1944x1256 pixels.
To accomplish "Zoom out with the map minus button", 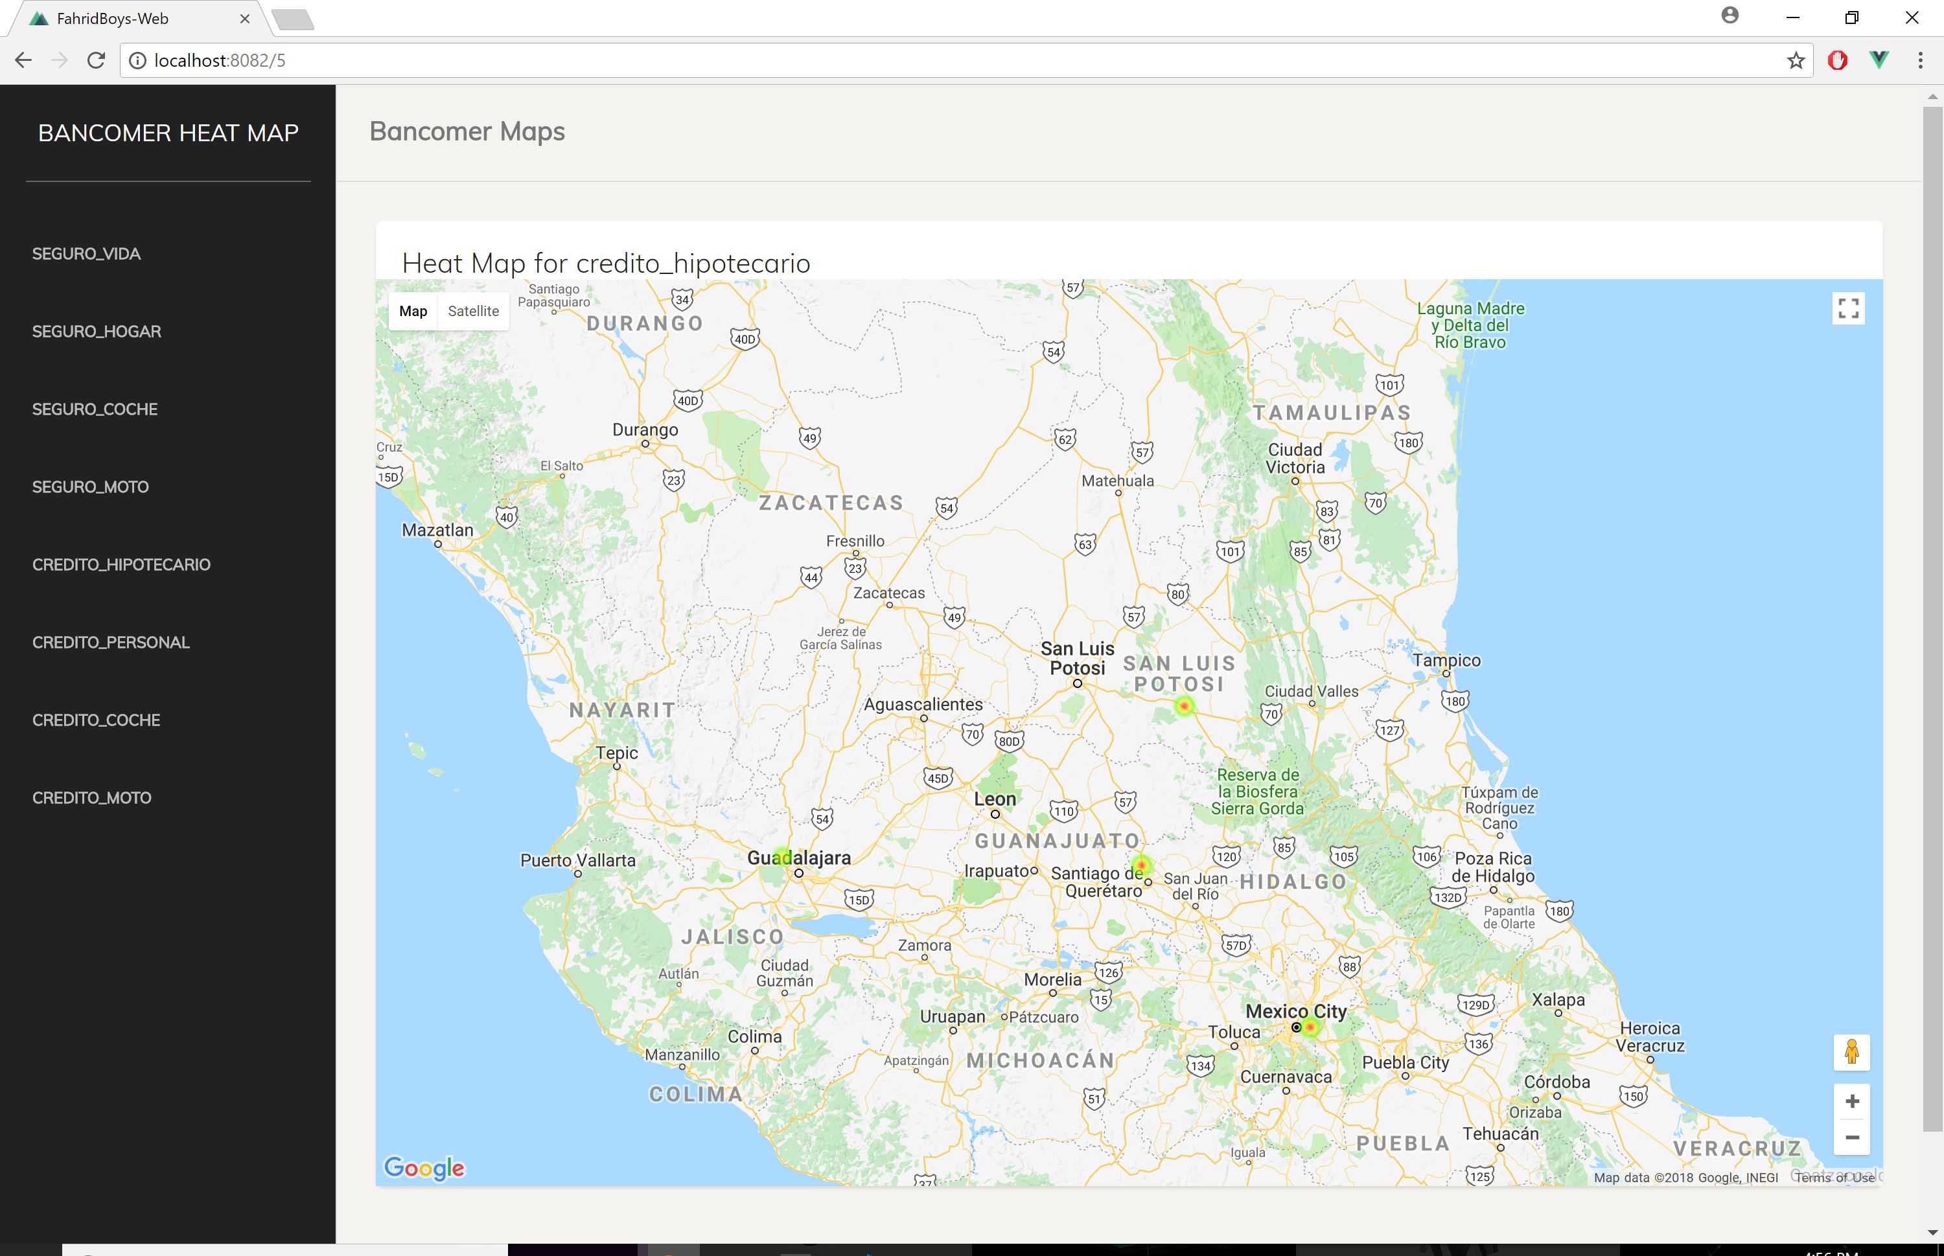I will pyautogui.click(x=1852, y=1137).
